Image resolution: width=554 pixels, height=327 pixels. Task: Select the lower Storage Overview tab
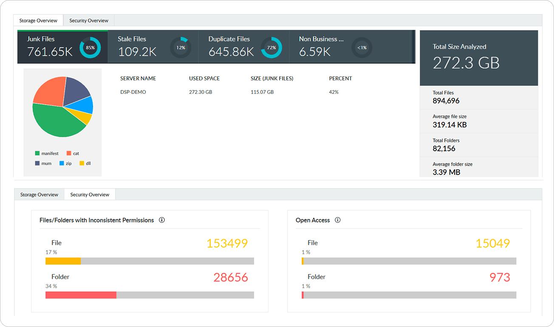pos(39,194)
